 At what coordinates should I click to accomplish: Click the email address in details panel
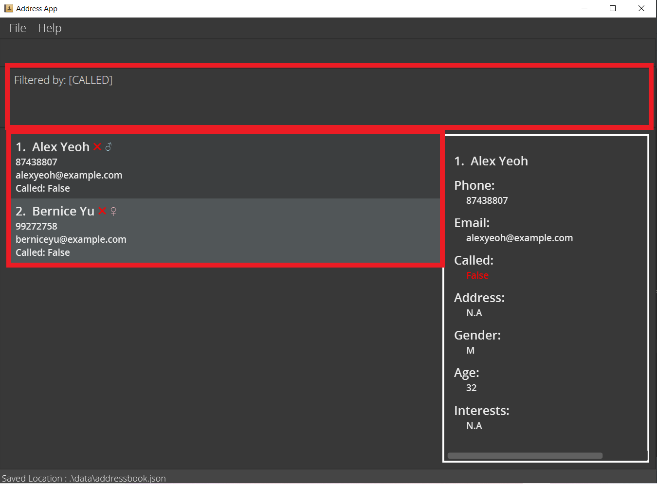pyautogui.click(x=519, y=238)
